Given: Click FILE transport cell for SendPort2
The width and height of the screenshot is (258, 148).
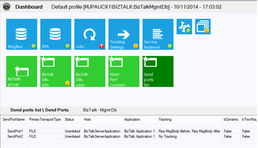Looking at the screenshot, I should click(33, 136).
